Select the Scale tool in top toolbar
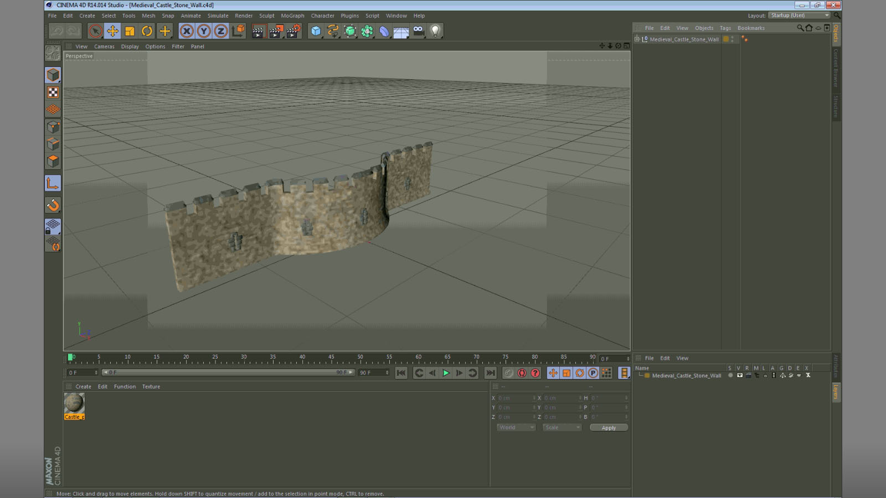 [130, 31]
